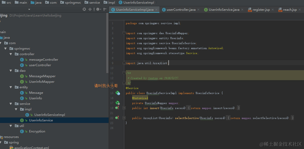This screenshot has height=149, width=304.
Task: Click java breadcrumb in navigation bar
Action: click(x=36, y=3)
